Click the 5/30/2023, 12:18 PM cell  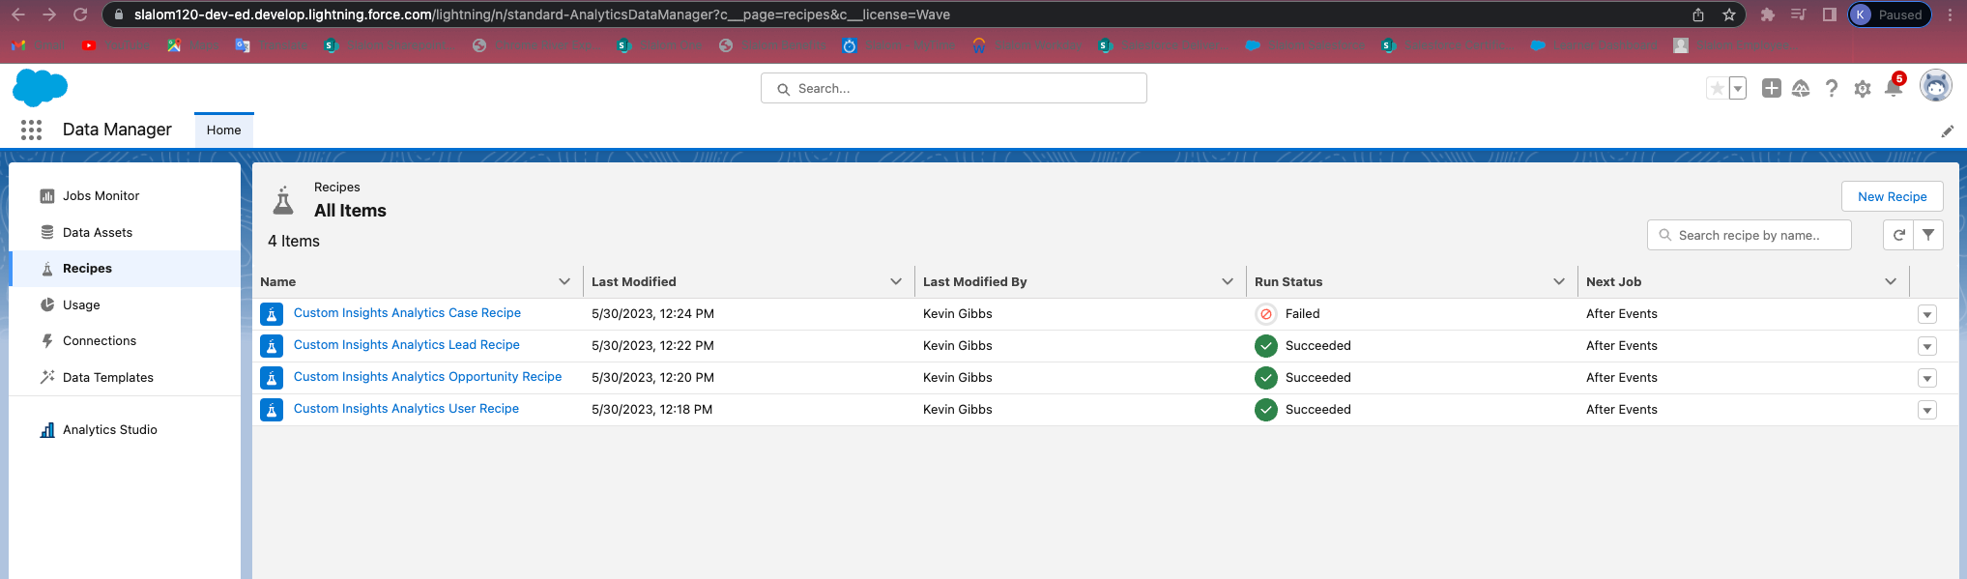pos(651,410)
